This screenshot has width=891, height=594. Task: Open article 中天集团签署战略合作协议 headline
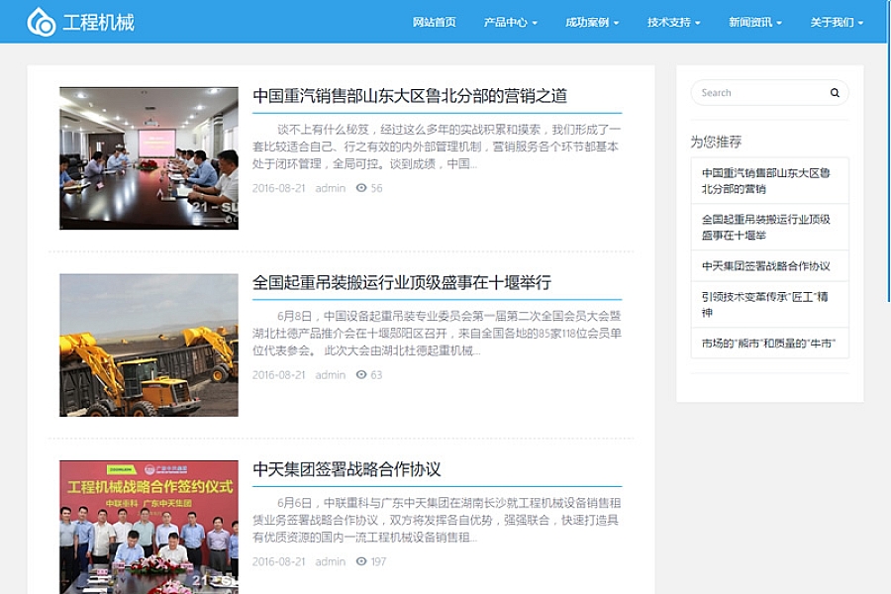pos(346,469)
